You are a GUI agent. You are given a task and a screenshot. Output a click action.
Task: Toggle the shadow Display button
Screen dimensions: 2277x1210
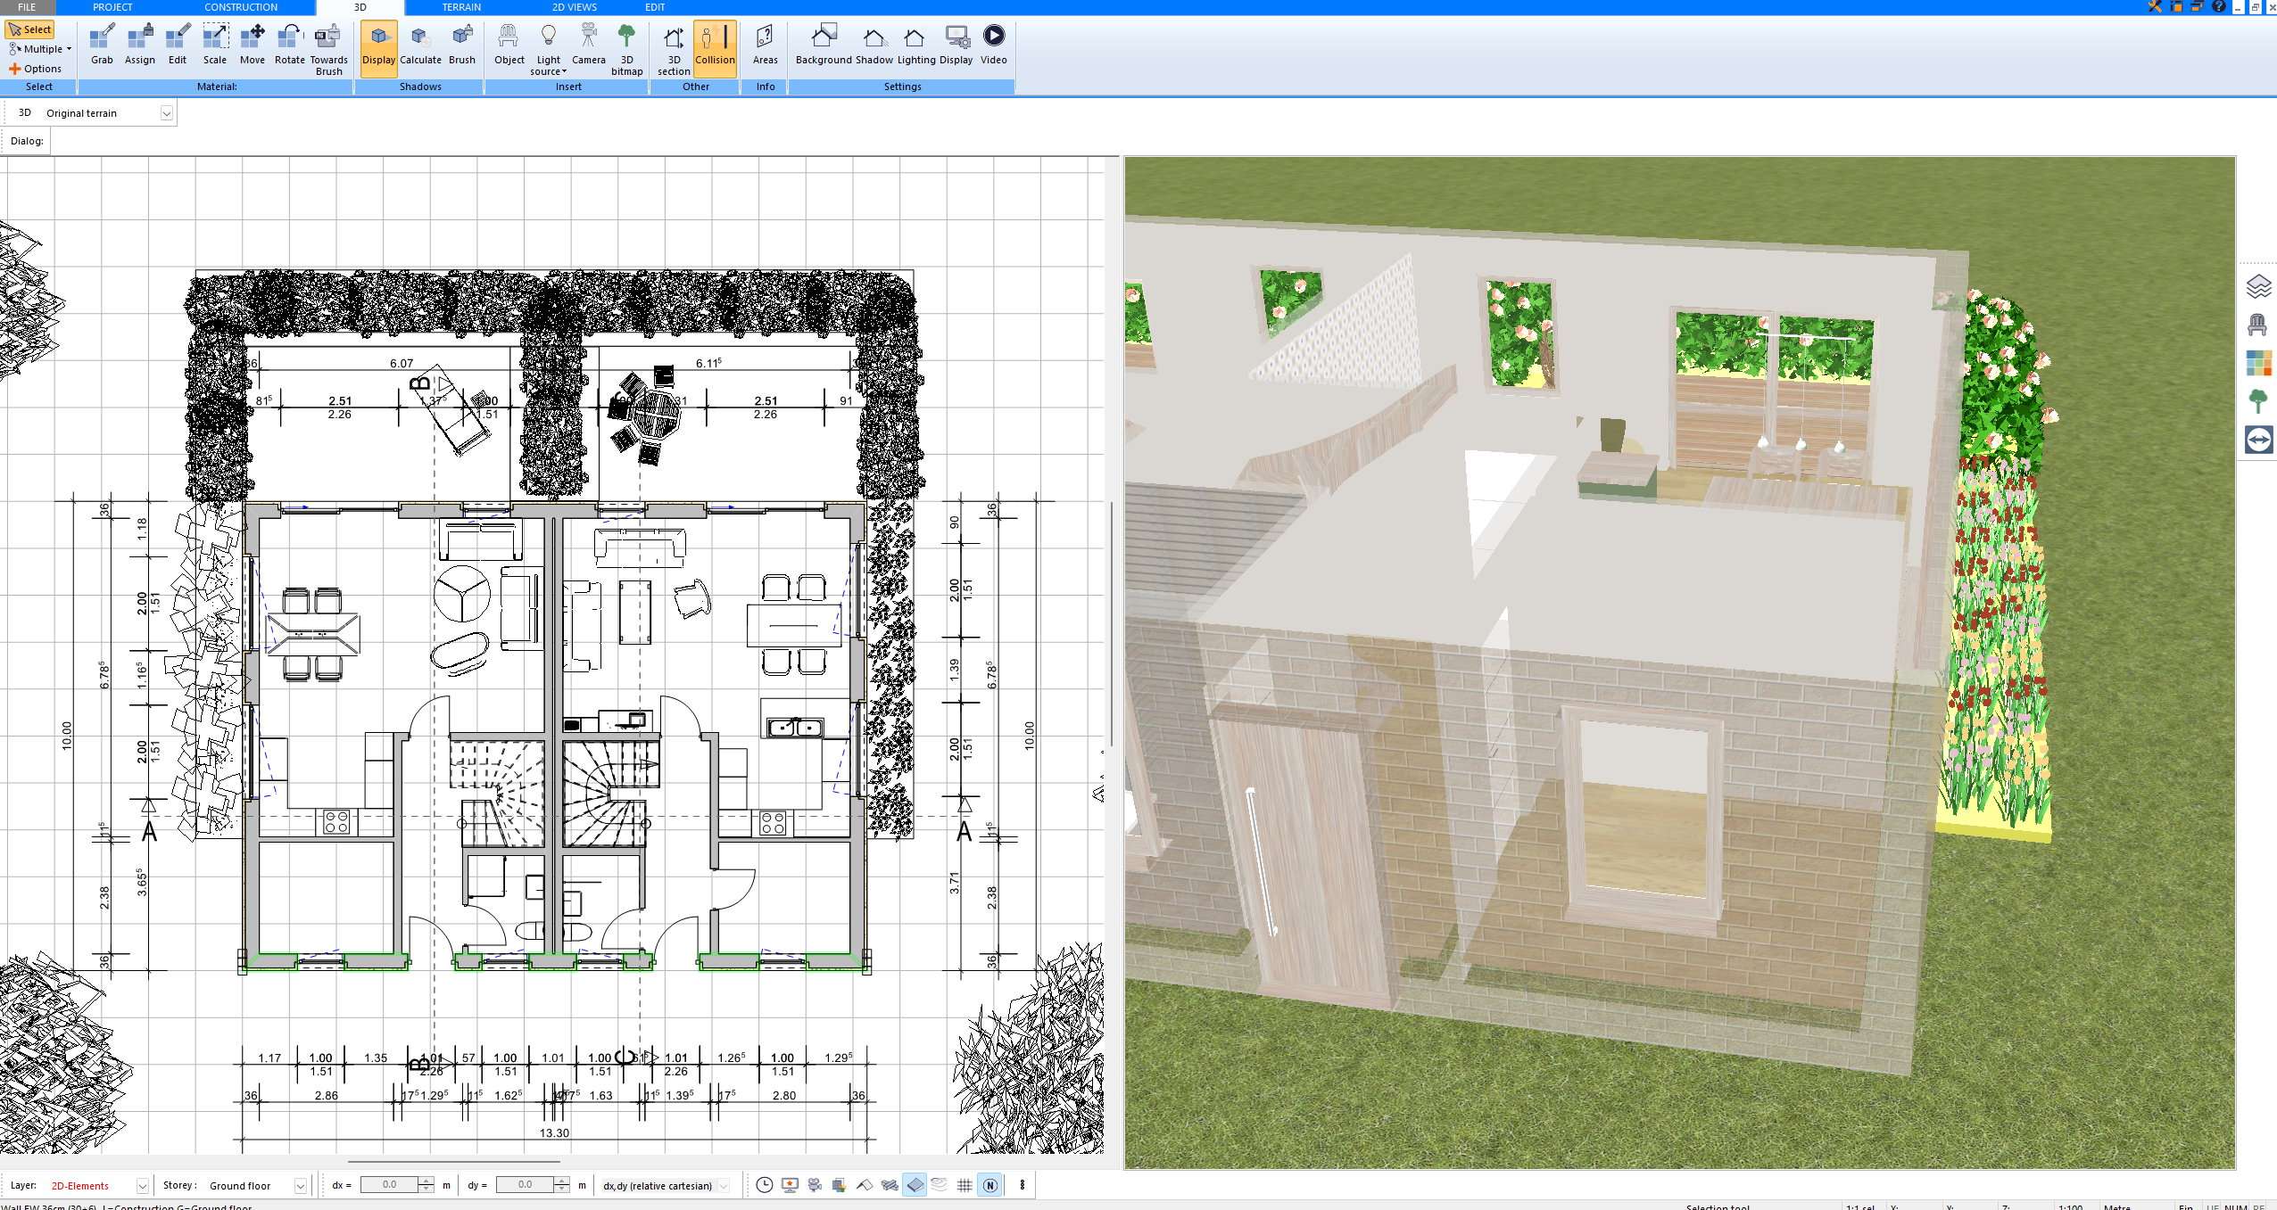click(x=379, y=48)
